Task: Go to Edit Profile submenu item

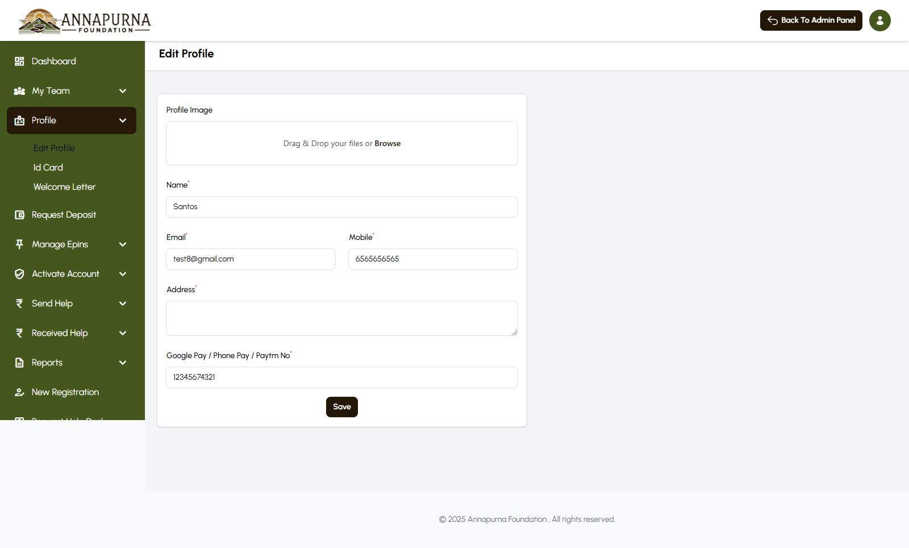Action: (x=54, y=148)
